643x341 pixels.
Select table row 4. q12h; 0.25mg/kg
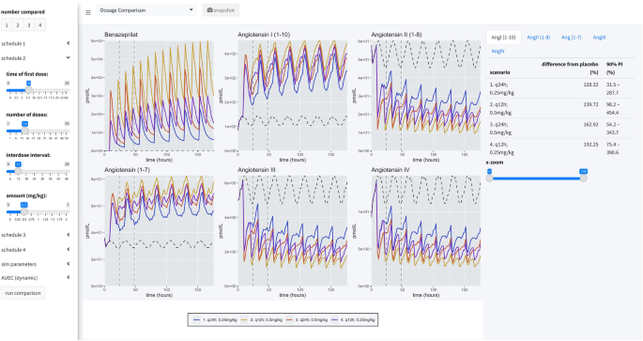(x=560, y=148)
